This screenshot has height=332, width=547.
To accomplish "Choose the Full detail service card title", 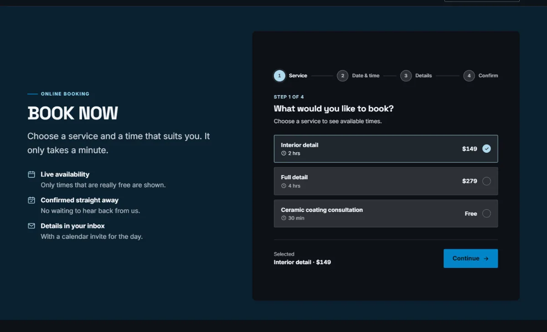I will pos(294,177).
